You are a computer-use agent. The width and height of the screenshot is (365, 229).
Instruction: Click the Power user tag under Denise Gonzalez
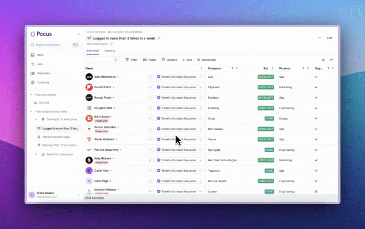click(101, 131)
